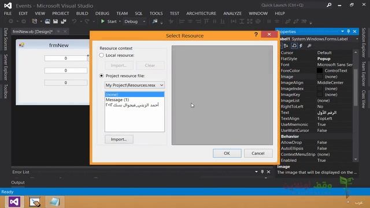Viewport: 370px width, 208px height.
Task: Click the New Project toolbar icon
Action: [35, 21]
